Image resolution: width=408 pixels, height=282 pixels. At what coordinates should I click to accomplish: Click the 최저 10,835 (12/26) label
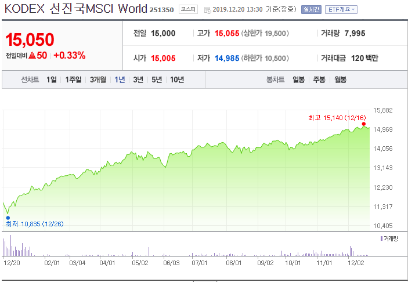(35, 224)
